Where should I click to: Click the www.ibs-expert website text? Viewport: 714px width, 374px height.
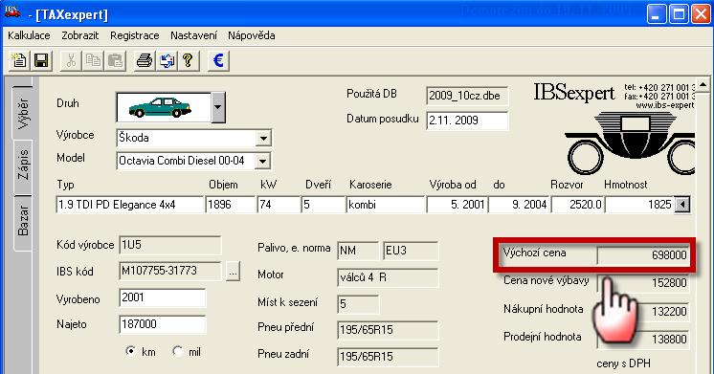[x=665, y=105]
